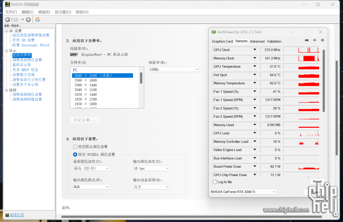
Task: Select 调整视频图像设置 in the tree
Action: 27,99
